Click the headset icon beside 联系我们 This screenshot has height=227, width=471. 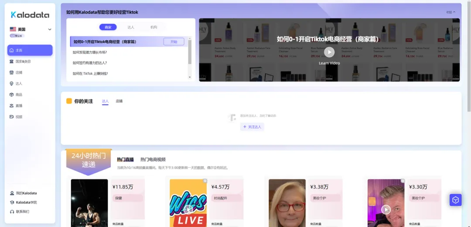click(12, 212)
